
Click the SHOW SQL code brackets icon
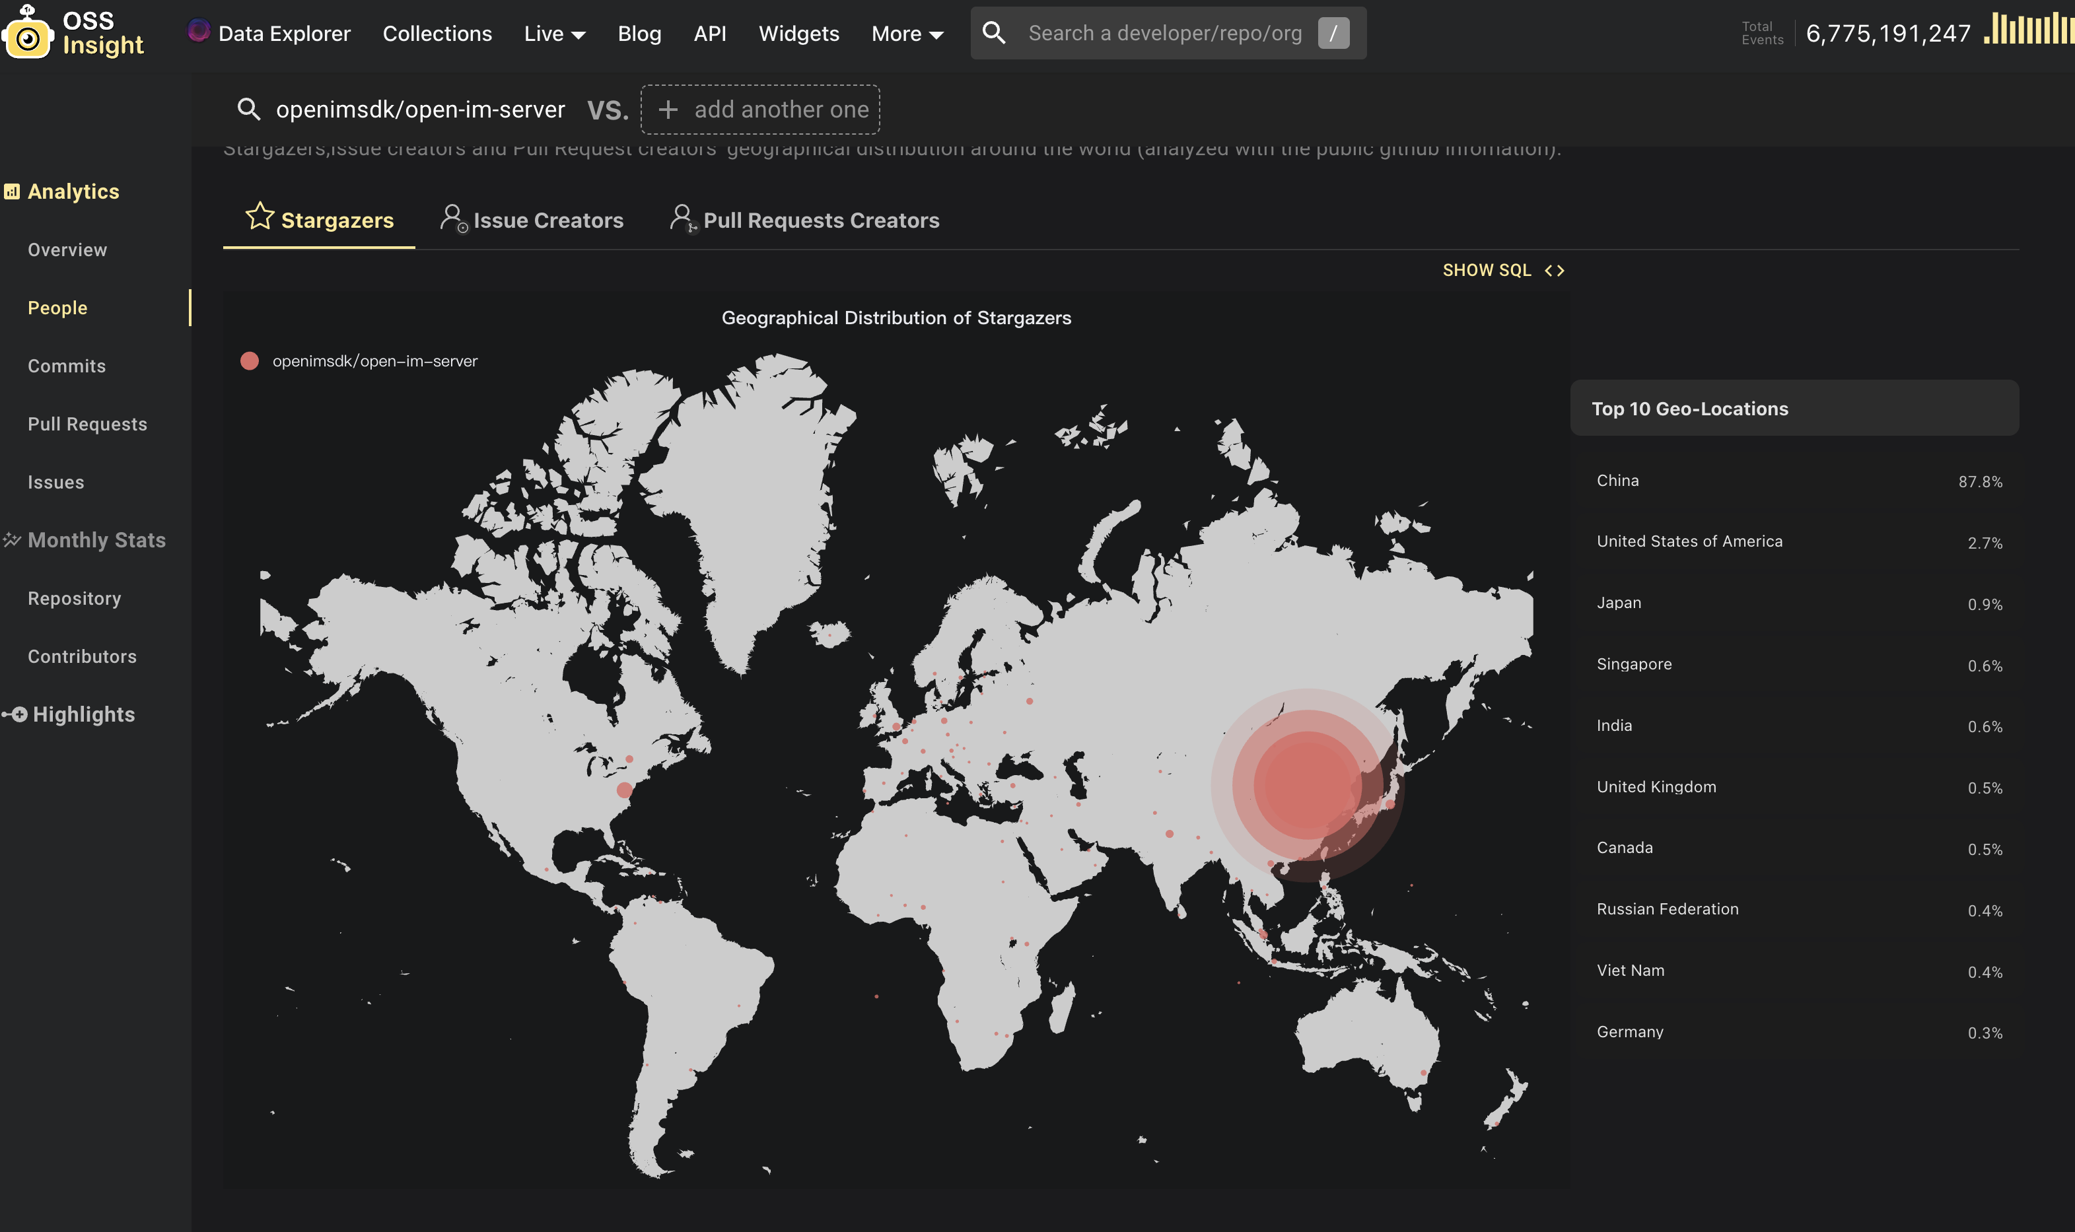1553,271
